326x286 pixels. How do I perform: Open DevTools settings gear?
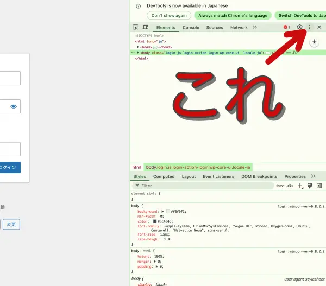click(x=299, y=27)
